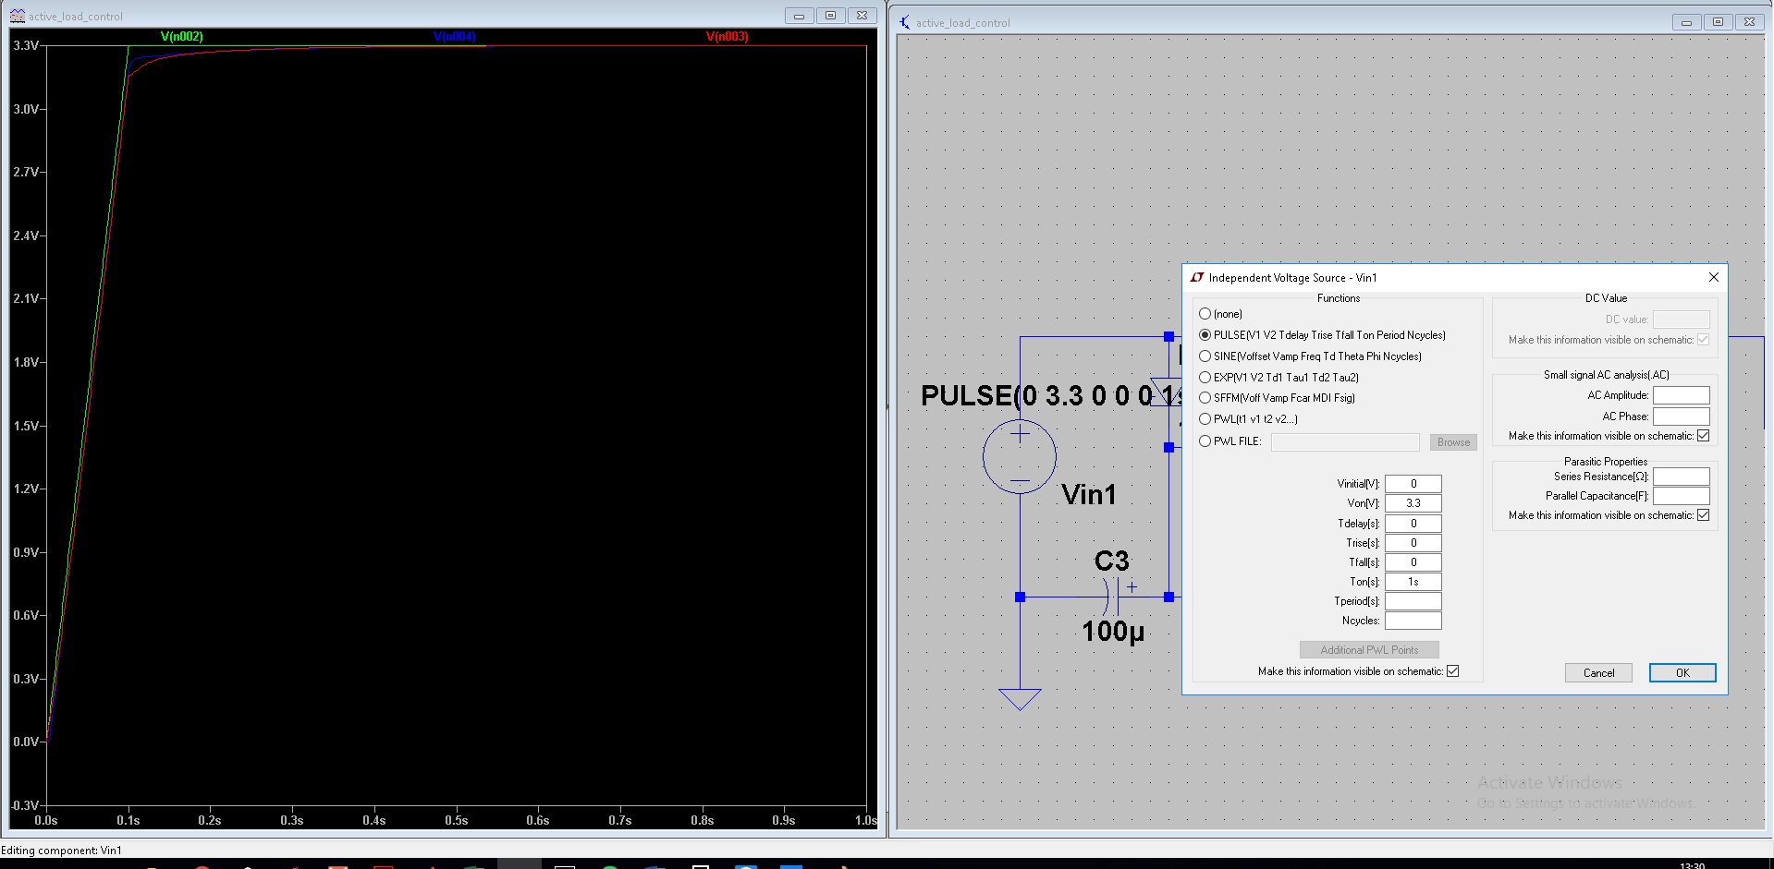The image size is (1774, 869).
Task: Click the 0.0V vertical axis label
Action: point(26,742)
